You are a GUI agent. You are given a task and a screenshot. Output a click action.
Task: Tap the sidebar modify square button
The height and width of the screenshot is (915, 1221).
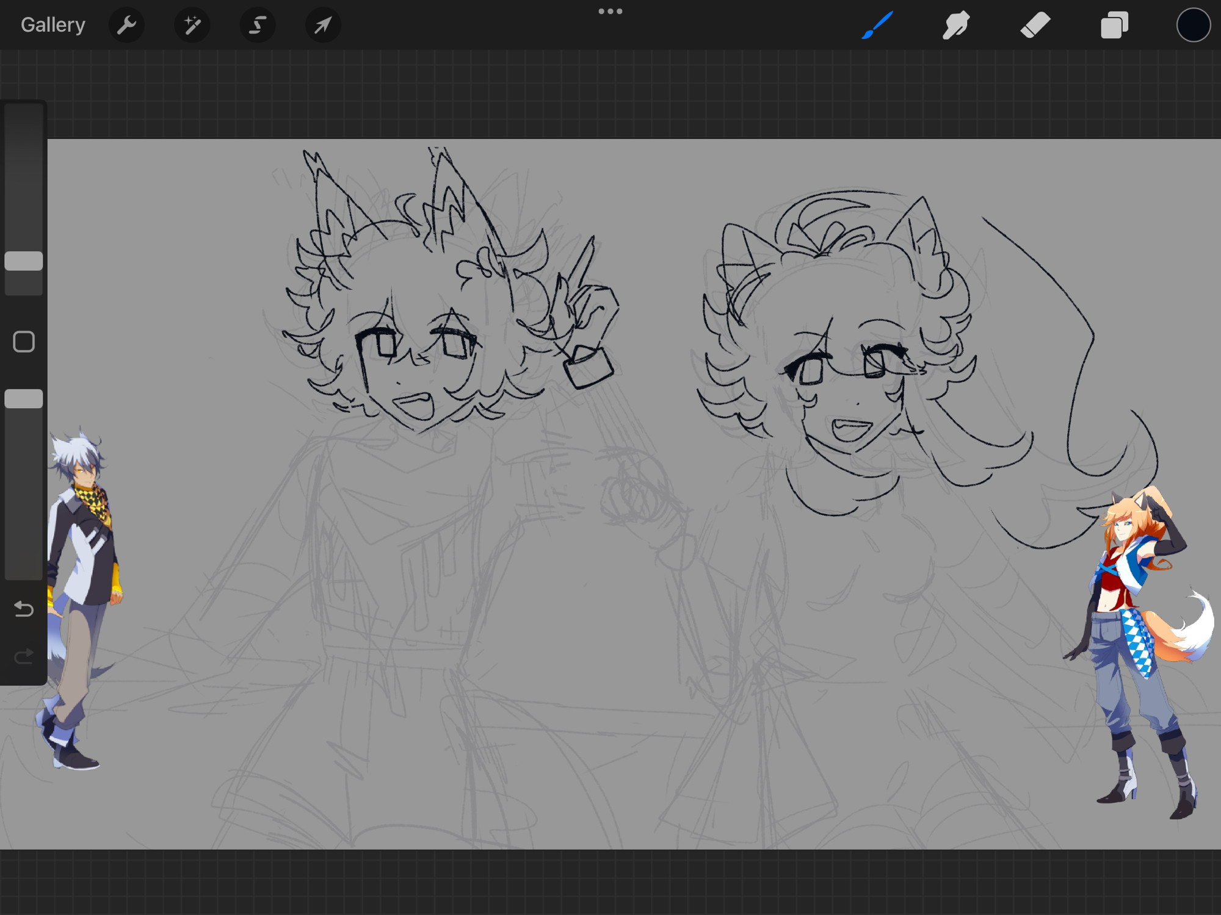pos(24,342)
